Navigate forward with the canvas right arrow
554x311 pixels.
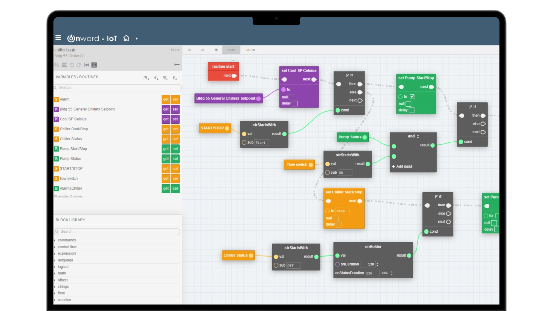point(203,50)
